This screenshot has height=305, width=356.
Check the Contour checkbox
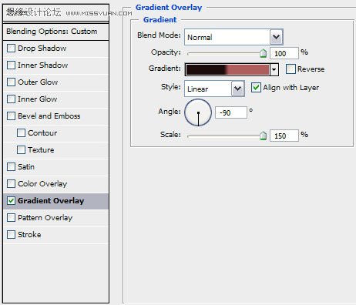(21, 132)
